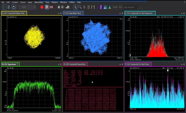Open the Source menu

[23, 2]
